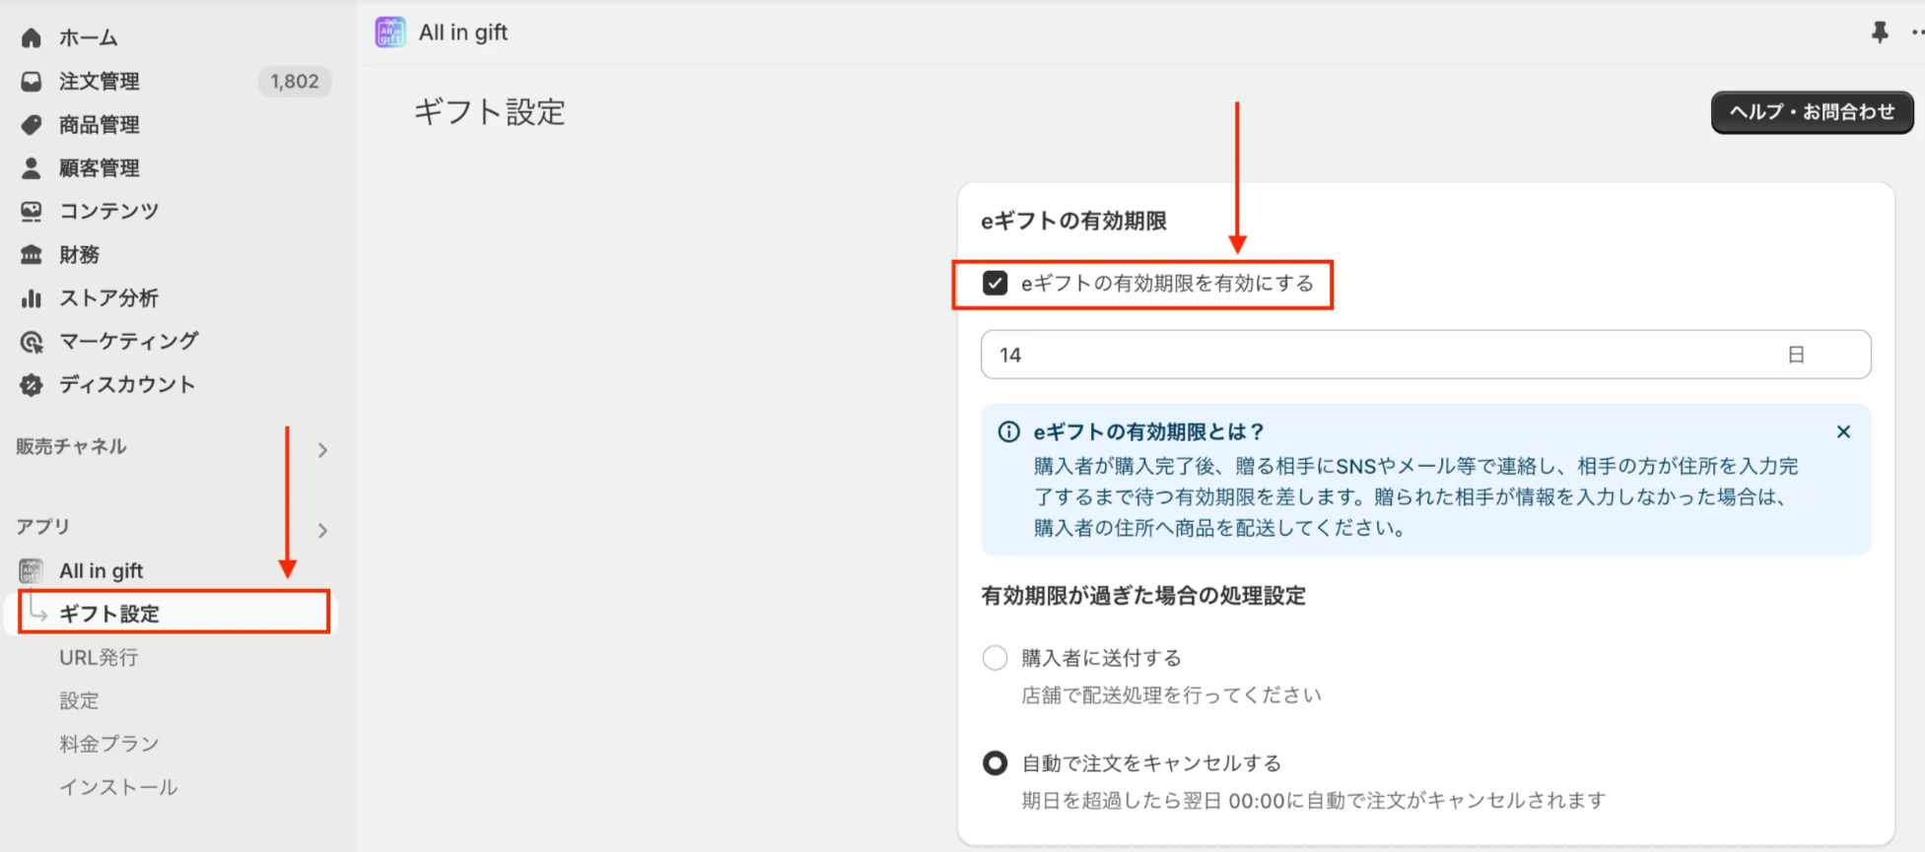This screenshot has width=1925, height=852.
Task: Select the 自動で注文をキャンセルする radio option
Action: (995, 763)
